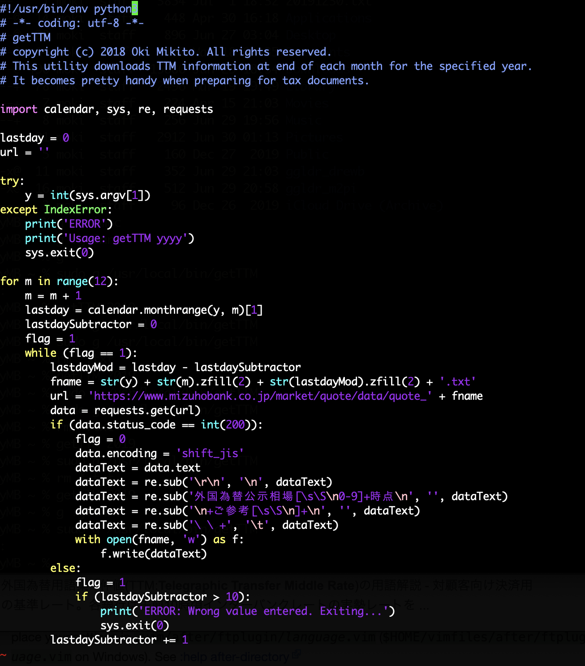The height and width of the screenshot is (666, 585).
Task: Click the 'while (flag == 1):' line
Action: click(x=81, y=353)
